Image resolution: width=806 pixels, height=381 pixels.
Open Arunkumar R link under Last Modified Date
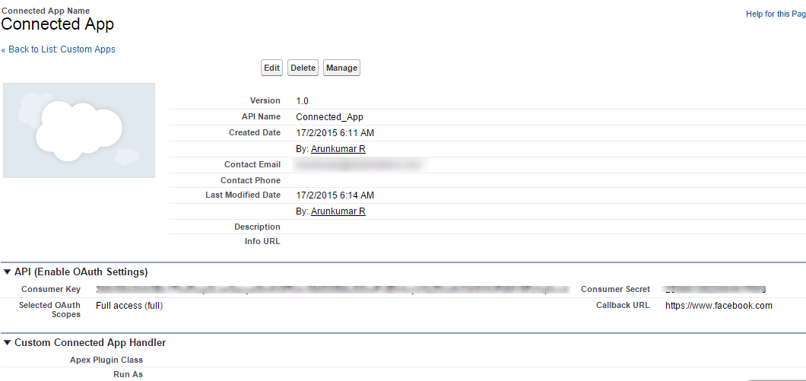tap(338, 211)
